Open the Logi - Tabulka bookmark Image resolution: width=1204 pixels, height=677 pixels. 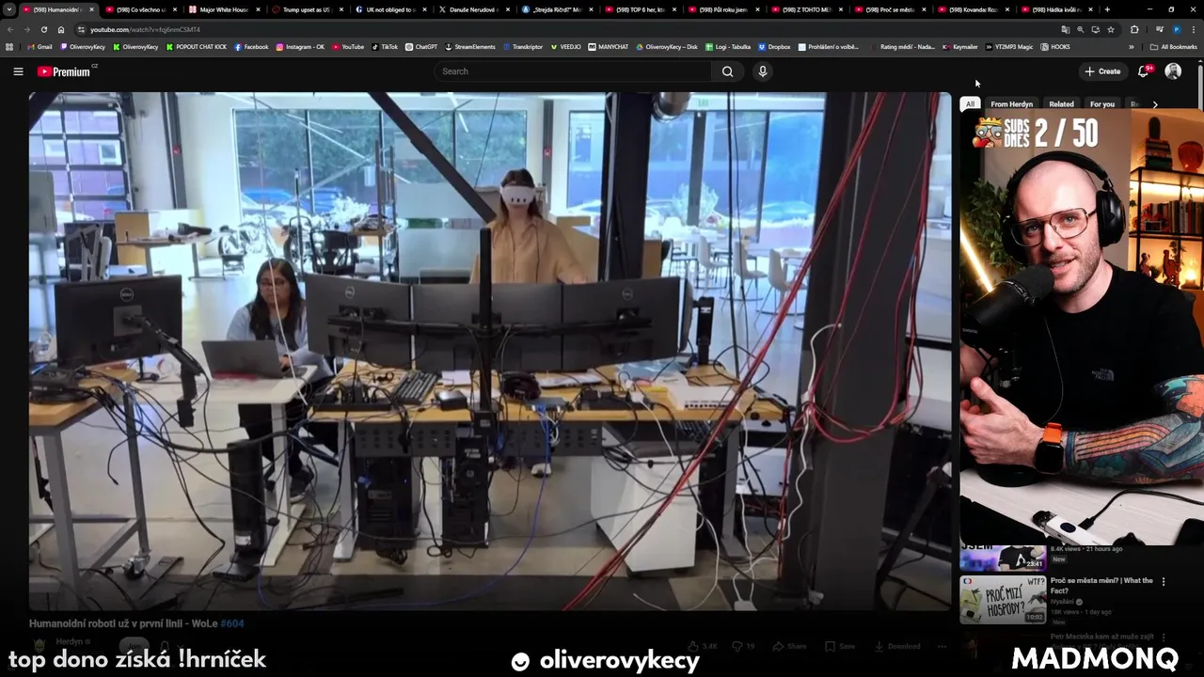[727, 46]
